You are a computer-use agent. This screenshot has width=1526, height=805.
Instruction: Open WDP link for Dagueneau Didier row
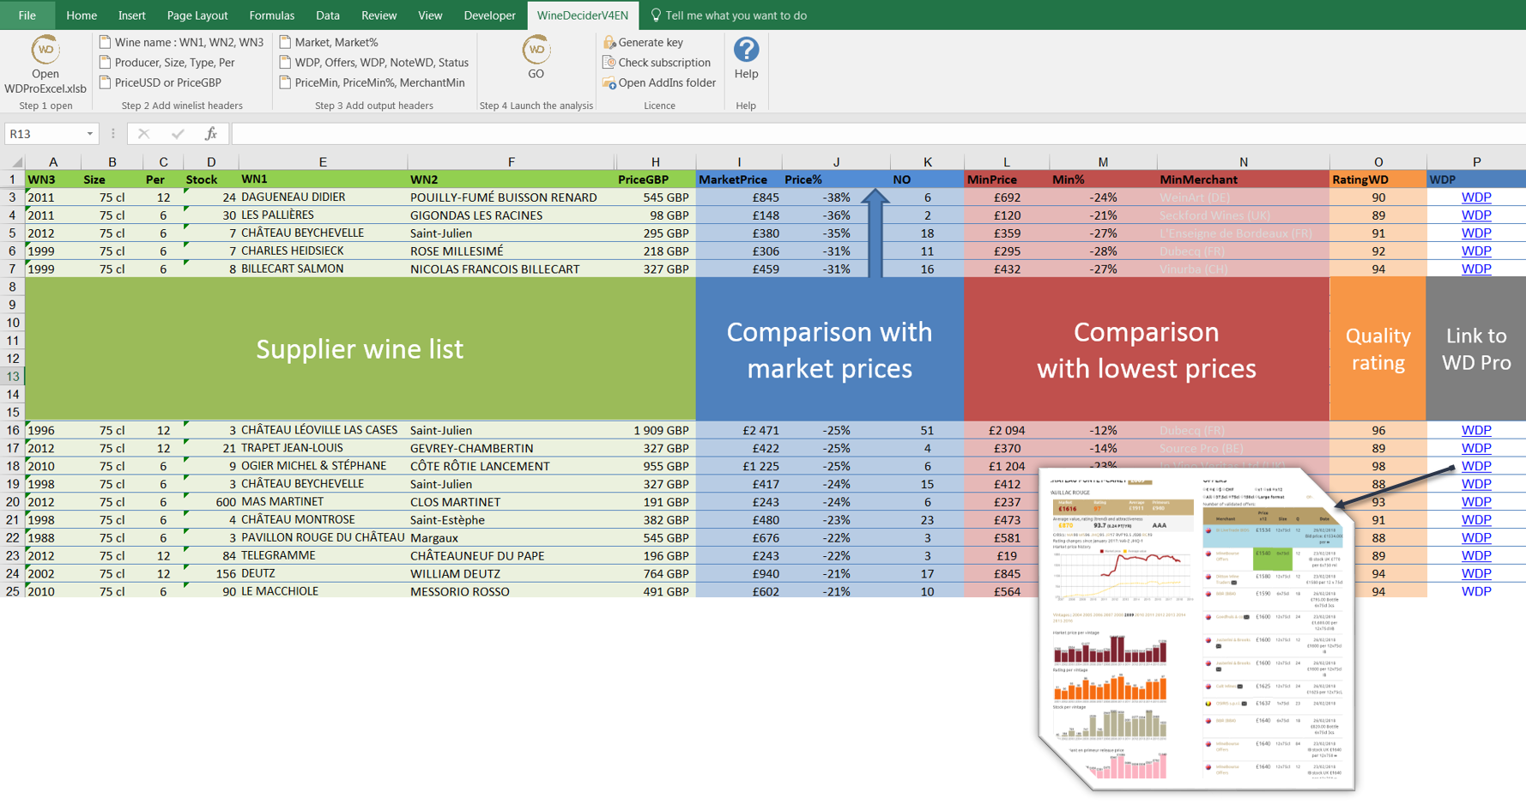coord(1476,197)
